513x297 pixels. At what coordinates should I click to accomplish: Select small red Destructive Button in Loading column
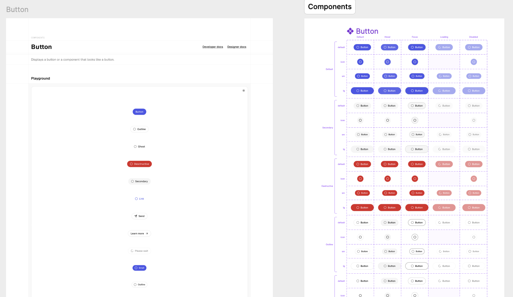[444, 193]
